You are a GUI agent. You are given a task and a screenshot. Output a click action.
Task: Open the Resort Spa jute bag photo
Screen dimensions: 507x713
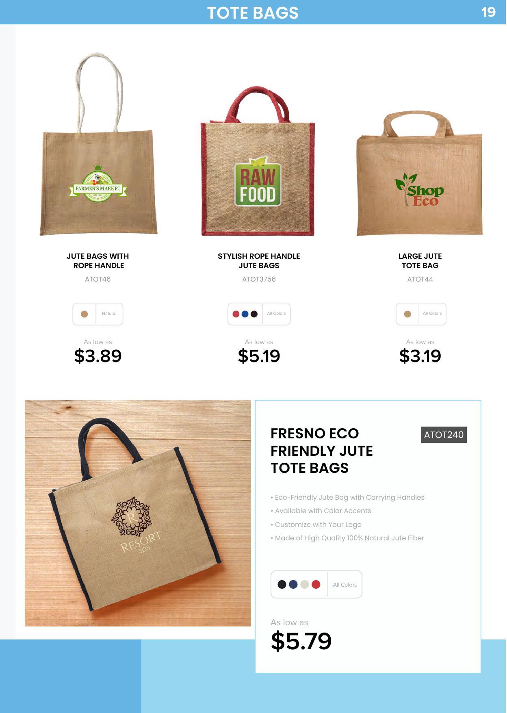(138, 513)
